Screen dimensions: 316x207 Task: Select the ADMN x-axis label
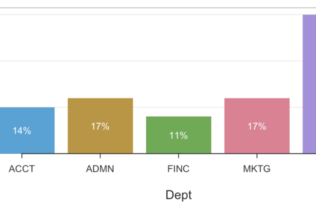click(100, 169)
